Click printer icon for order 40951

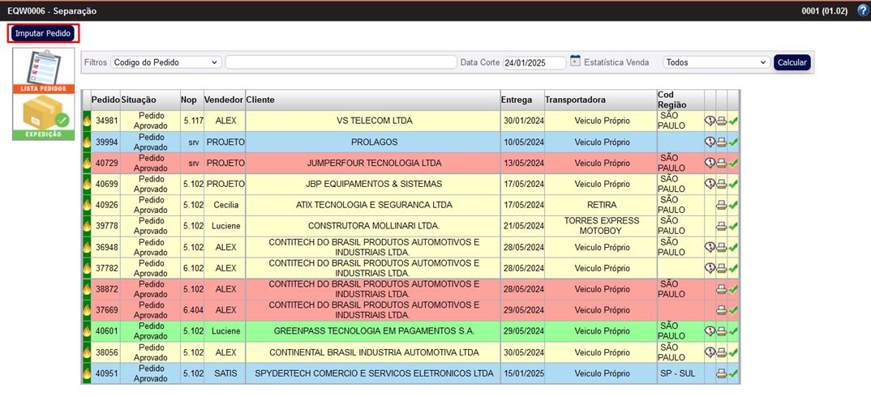[721, 373]
